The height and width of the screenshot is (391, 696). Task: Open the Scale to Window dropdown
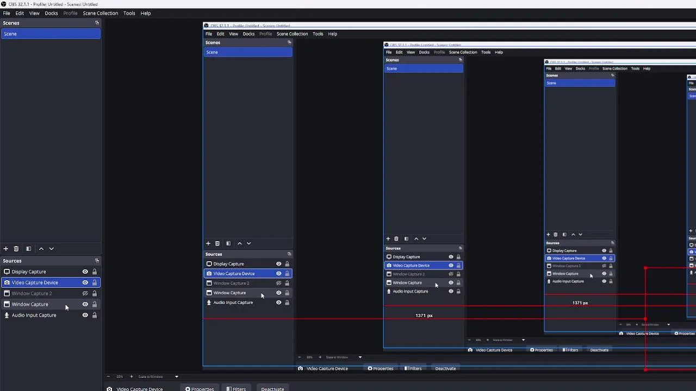pyautogui.click(x=158, y=376)
